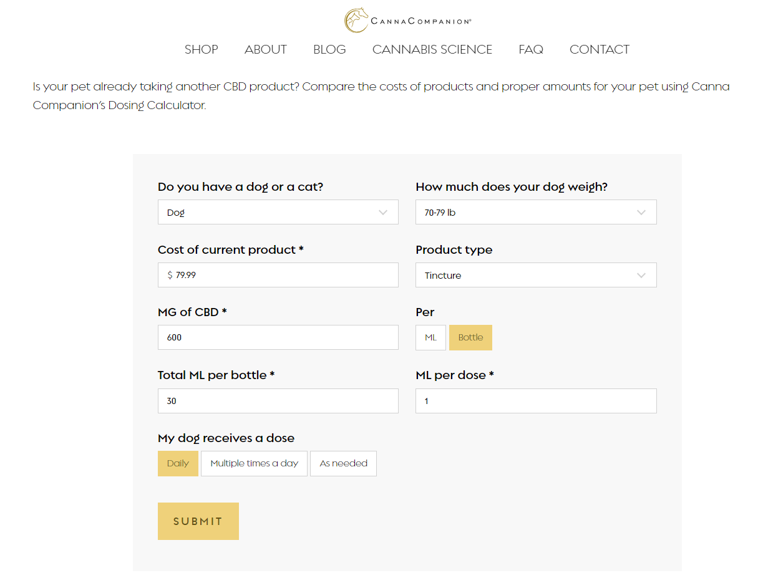Click the Total ML per bottle field
Image resolution: width=763 pixels, height=578 pixels.
[278, 401]
